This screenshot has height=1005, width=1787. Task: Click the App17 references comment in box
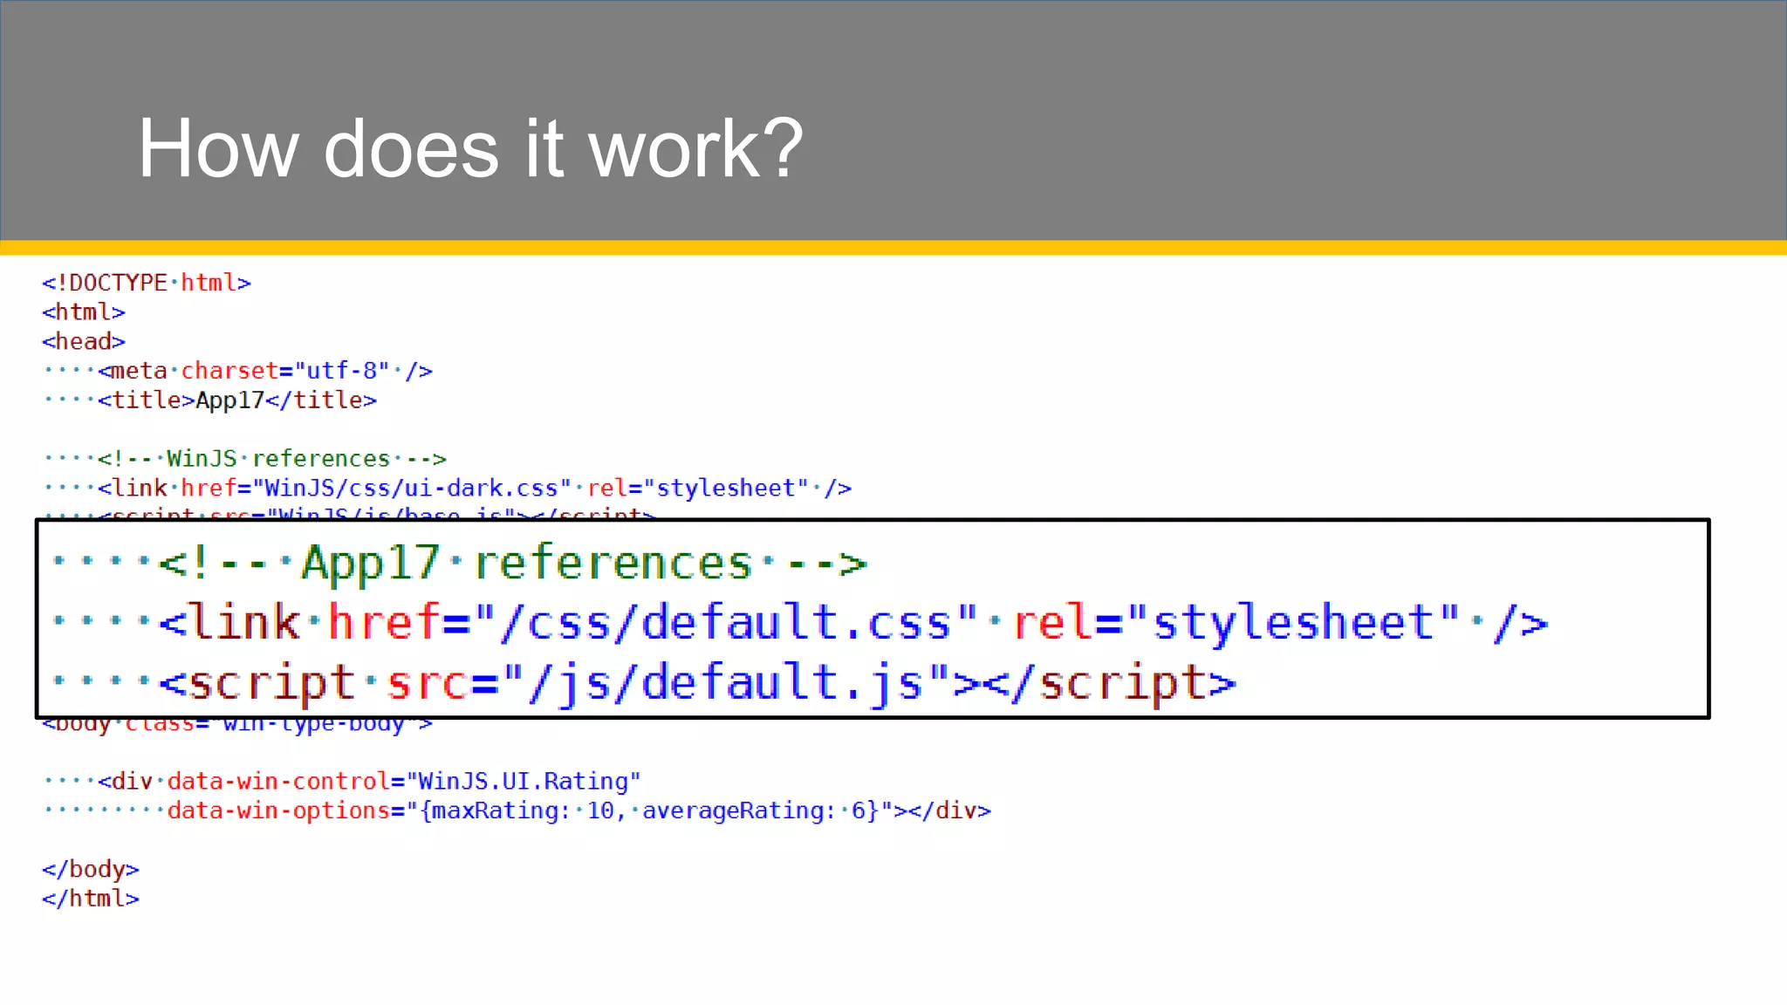(x=512, y=564)
